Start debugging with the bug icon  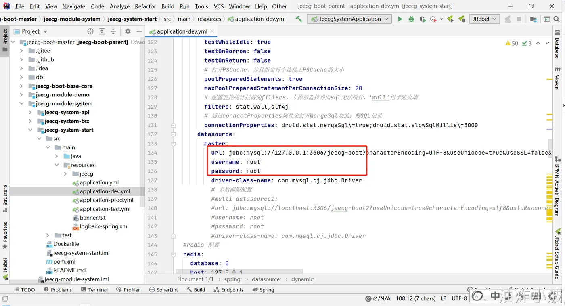(411, 19)
